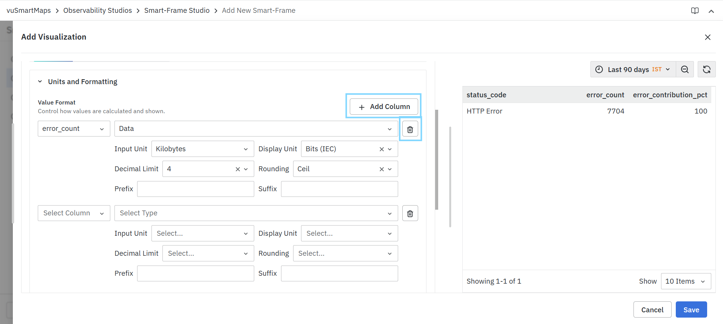This screenshot has width=723, height=324.
Task: Click the Save button
Action: pos(691,310)
